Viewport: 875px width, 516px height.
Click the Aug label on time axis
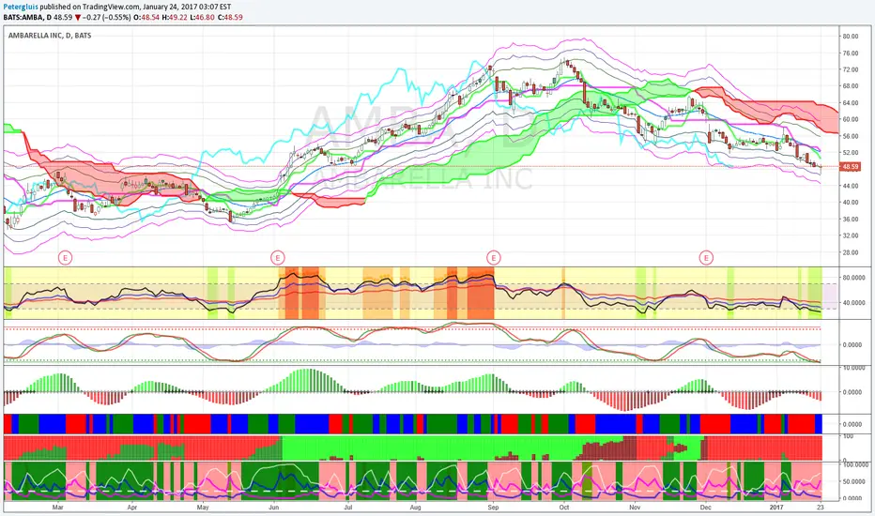pos(415,508)
